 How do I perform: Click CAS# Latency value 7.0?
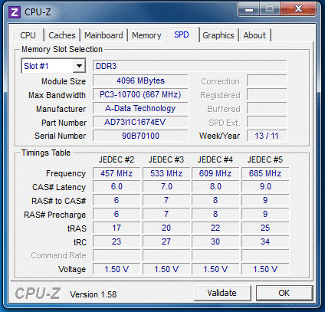(x=166, y=186)
